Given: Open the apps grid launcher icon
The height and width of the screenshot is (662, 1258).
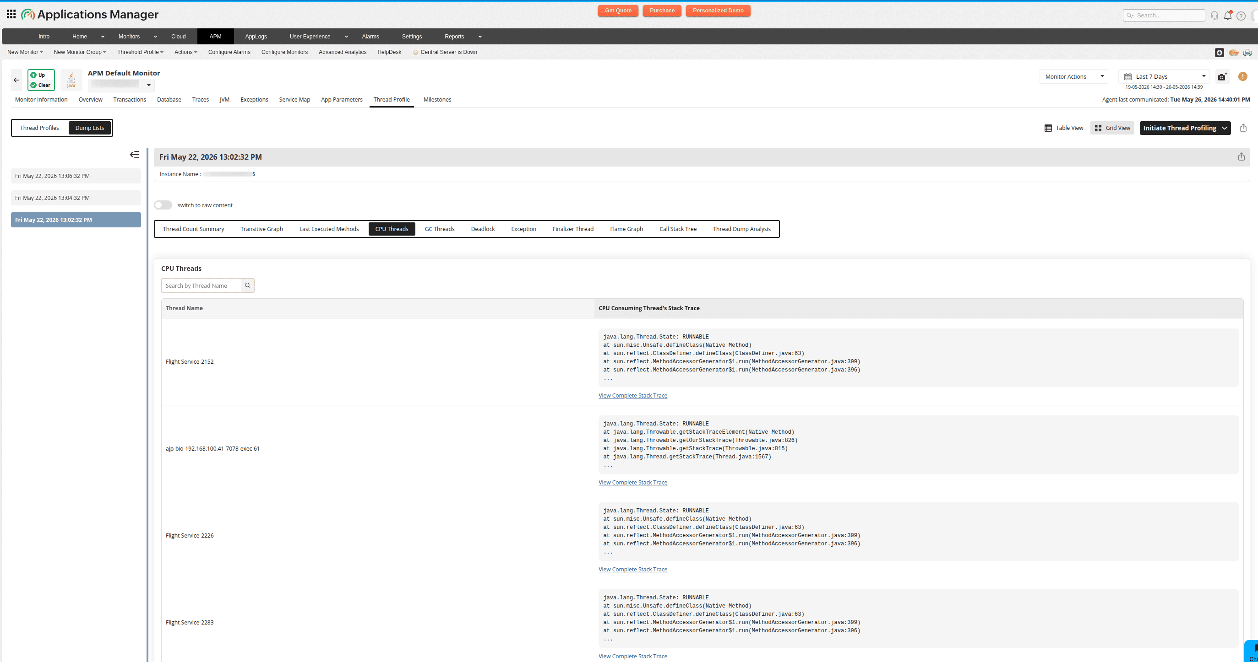Looking at the screenshot, I should 11,14.
